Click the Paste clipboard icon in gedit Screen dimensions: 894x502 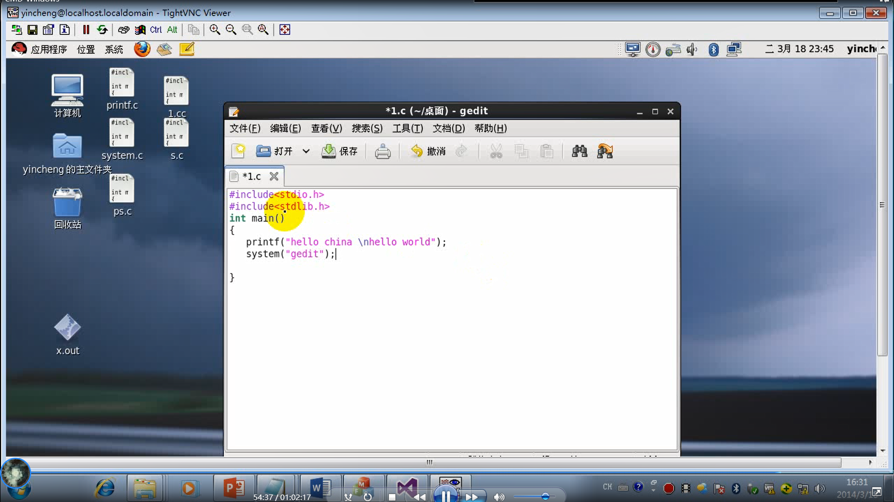pos(547,151)
